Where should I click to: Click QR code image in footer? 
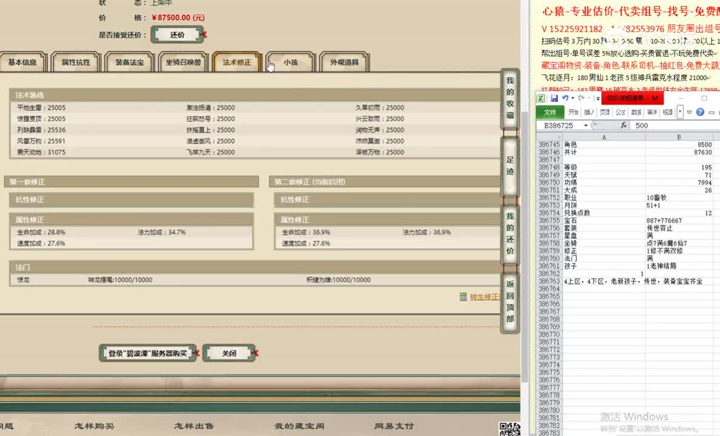pyautogui.click(x=510, y=429)
